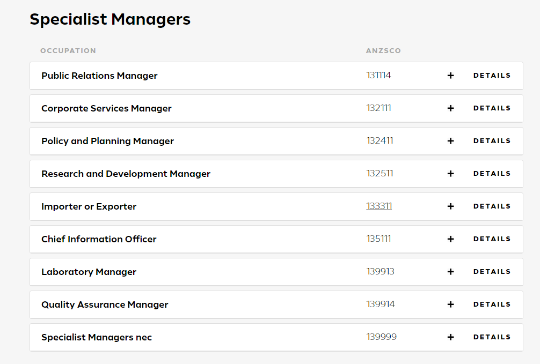Screen dimensions: 540x364
Task: Expand DETAILS for Public Relations Manager
Action: pos(492,76)
